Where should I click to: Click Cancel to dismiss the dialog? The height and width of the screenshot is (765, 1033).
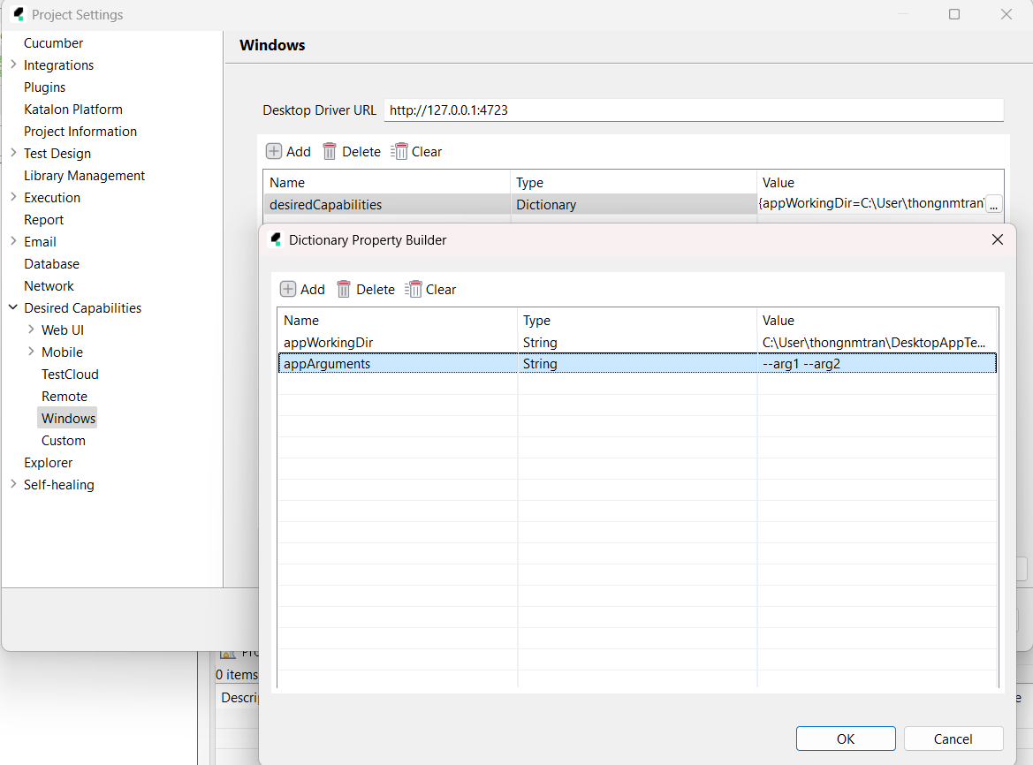click(x=953, y=738)
